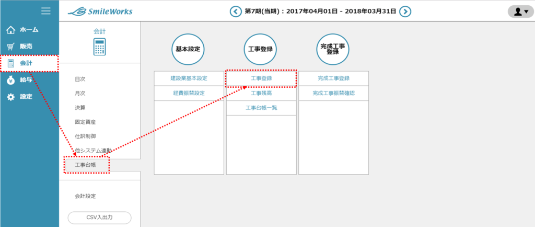
Task: Open 経費振替設定 link
Action: point(189,93)
